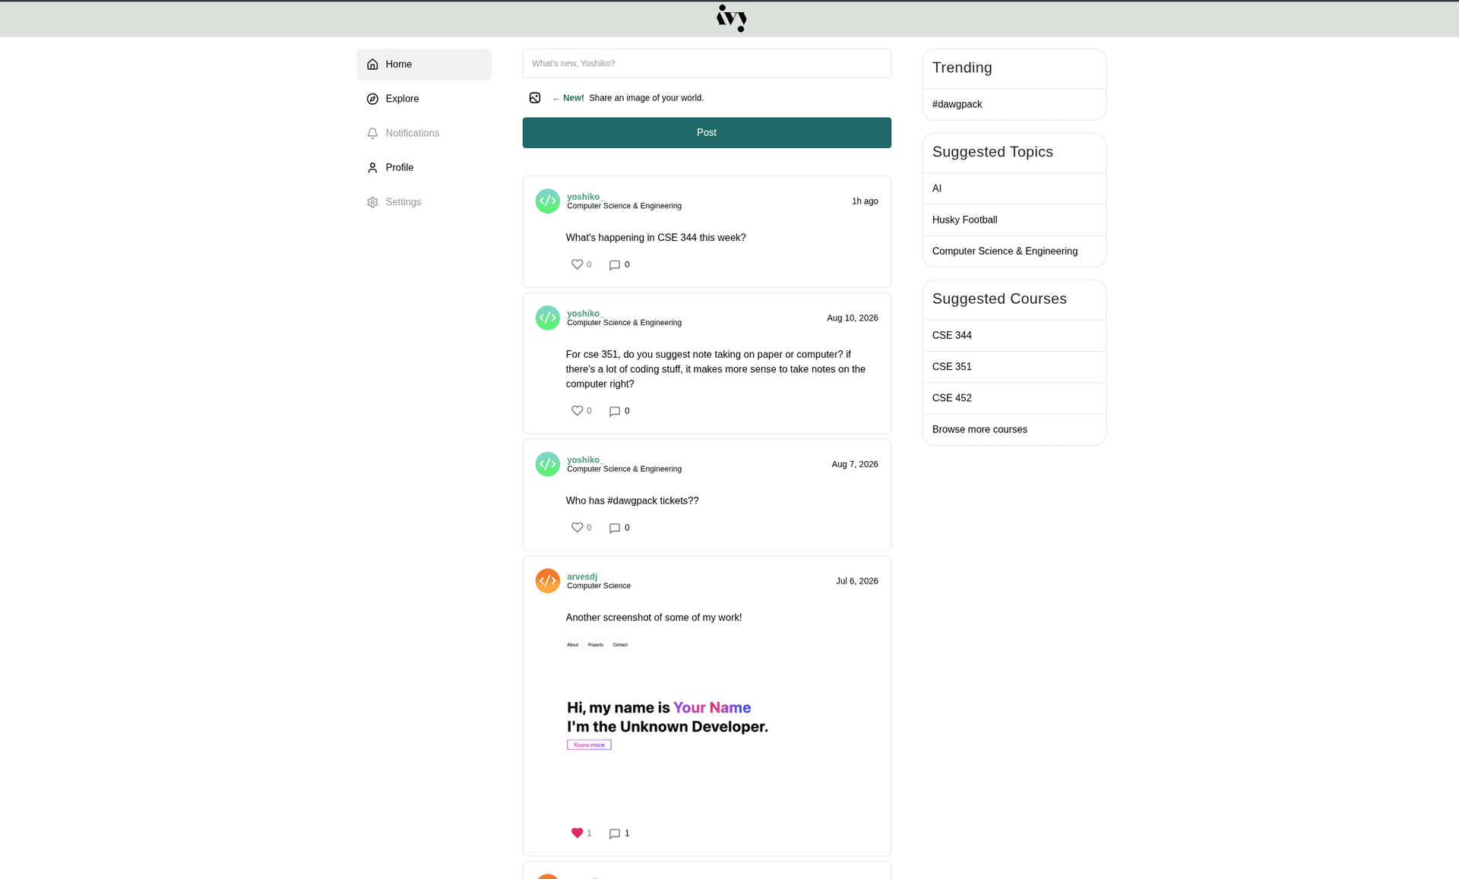1459x879 pixels.
Task: Open the Profile page
Action: [x=424, y=168]
